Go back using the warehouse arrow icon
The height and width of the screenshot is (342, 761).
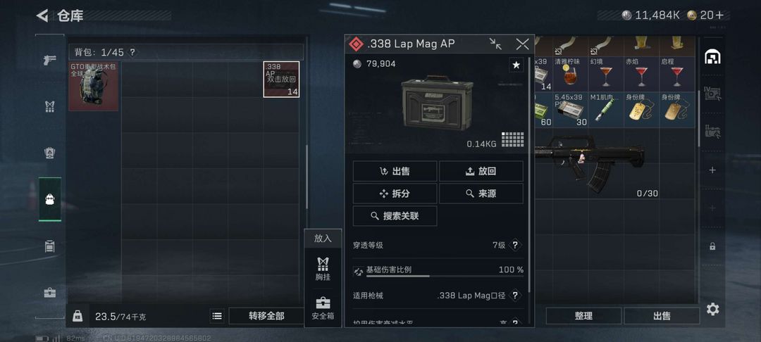pyautogui.click(x=42, y=16)
